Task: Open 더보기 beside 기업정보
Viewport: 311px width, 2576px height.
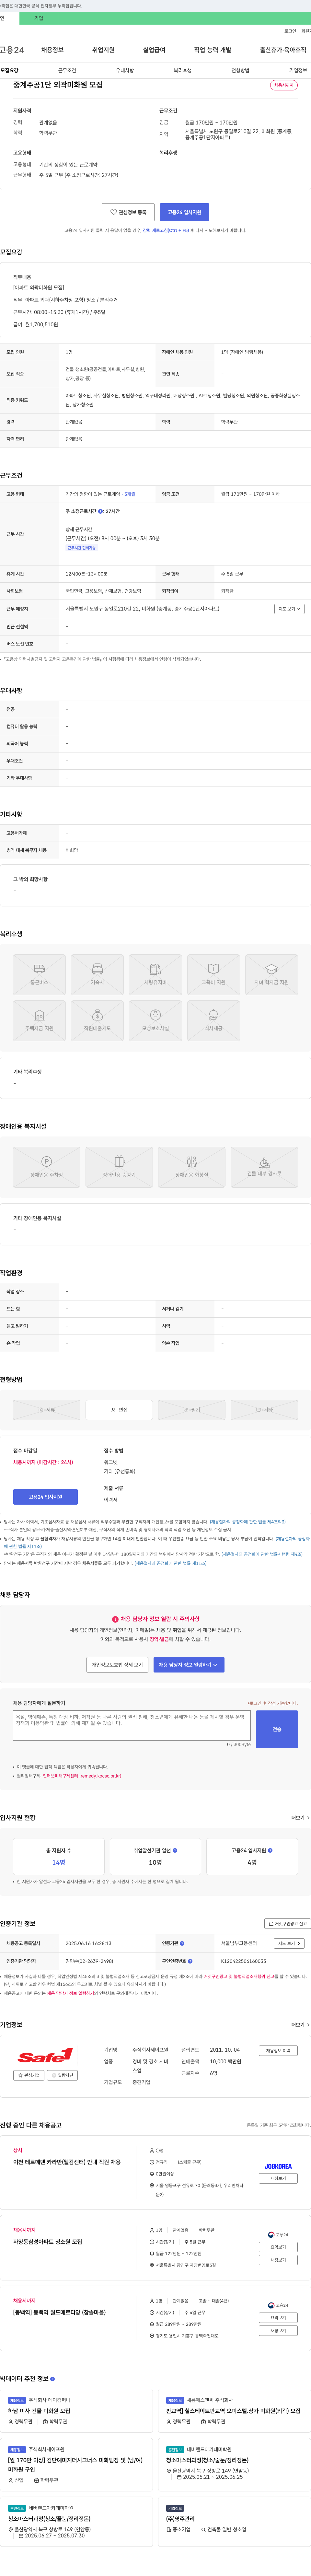Action: 300,2025
